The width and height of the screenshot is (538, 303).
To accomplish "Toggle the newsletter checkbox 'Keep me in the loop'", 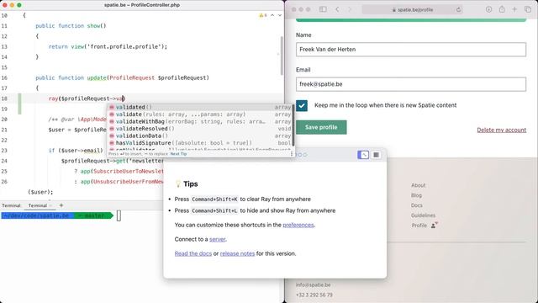I will pyautogui.click(x=302, y=105).
